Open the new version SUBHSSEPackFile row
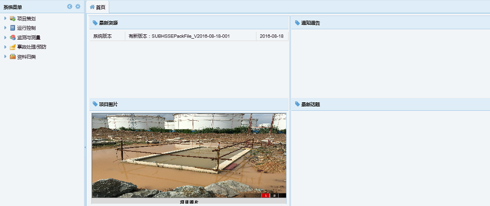 [x=189, y=36]
